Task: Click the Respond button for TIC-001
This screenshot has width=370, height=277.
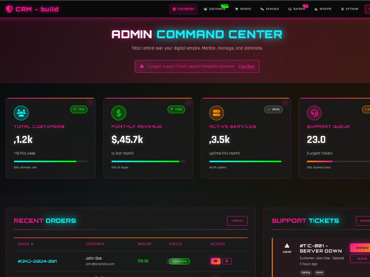Action: coord(360,248)
